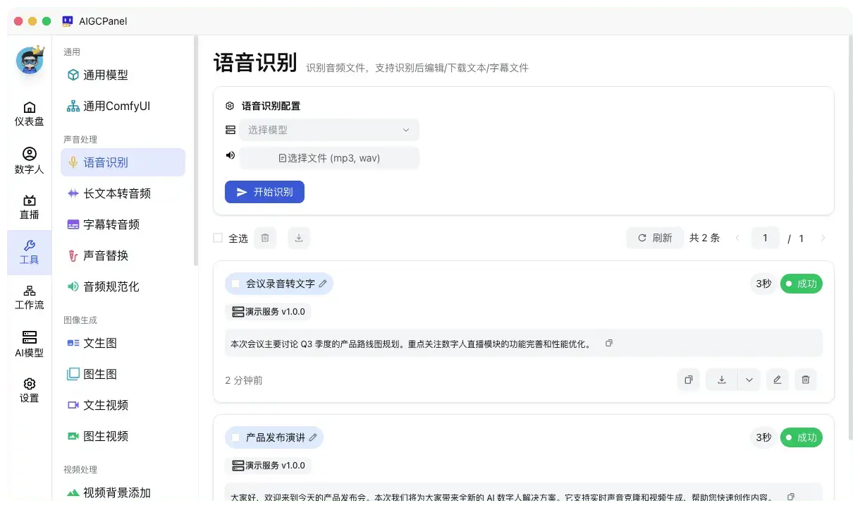Open the AI模型 section
860x508 pixels.
[30, 344]
